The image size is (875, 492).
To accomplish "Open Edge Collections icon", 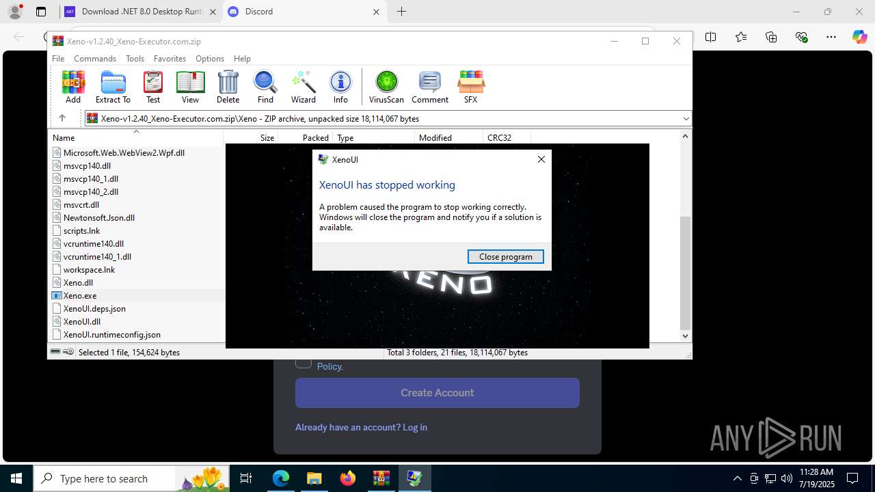I will pyautogui.click(x=771, y=37).
